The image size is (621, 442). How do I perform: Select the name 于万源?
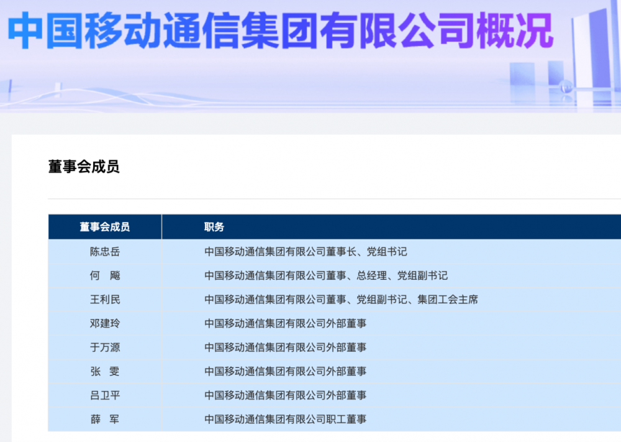tap(105, 348)
